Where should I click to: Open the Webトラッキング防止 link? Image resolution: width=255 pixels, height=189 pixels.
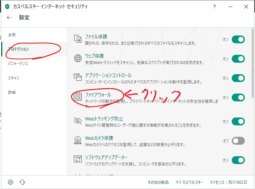tap(104, 118)
